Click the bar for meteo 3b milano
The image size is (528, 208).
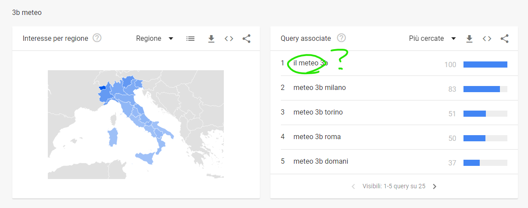click(485, 89)
